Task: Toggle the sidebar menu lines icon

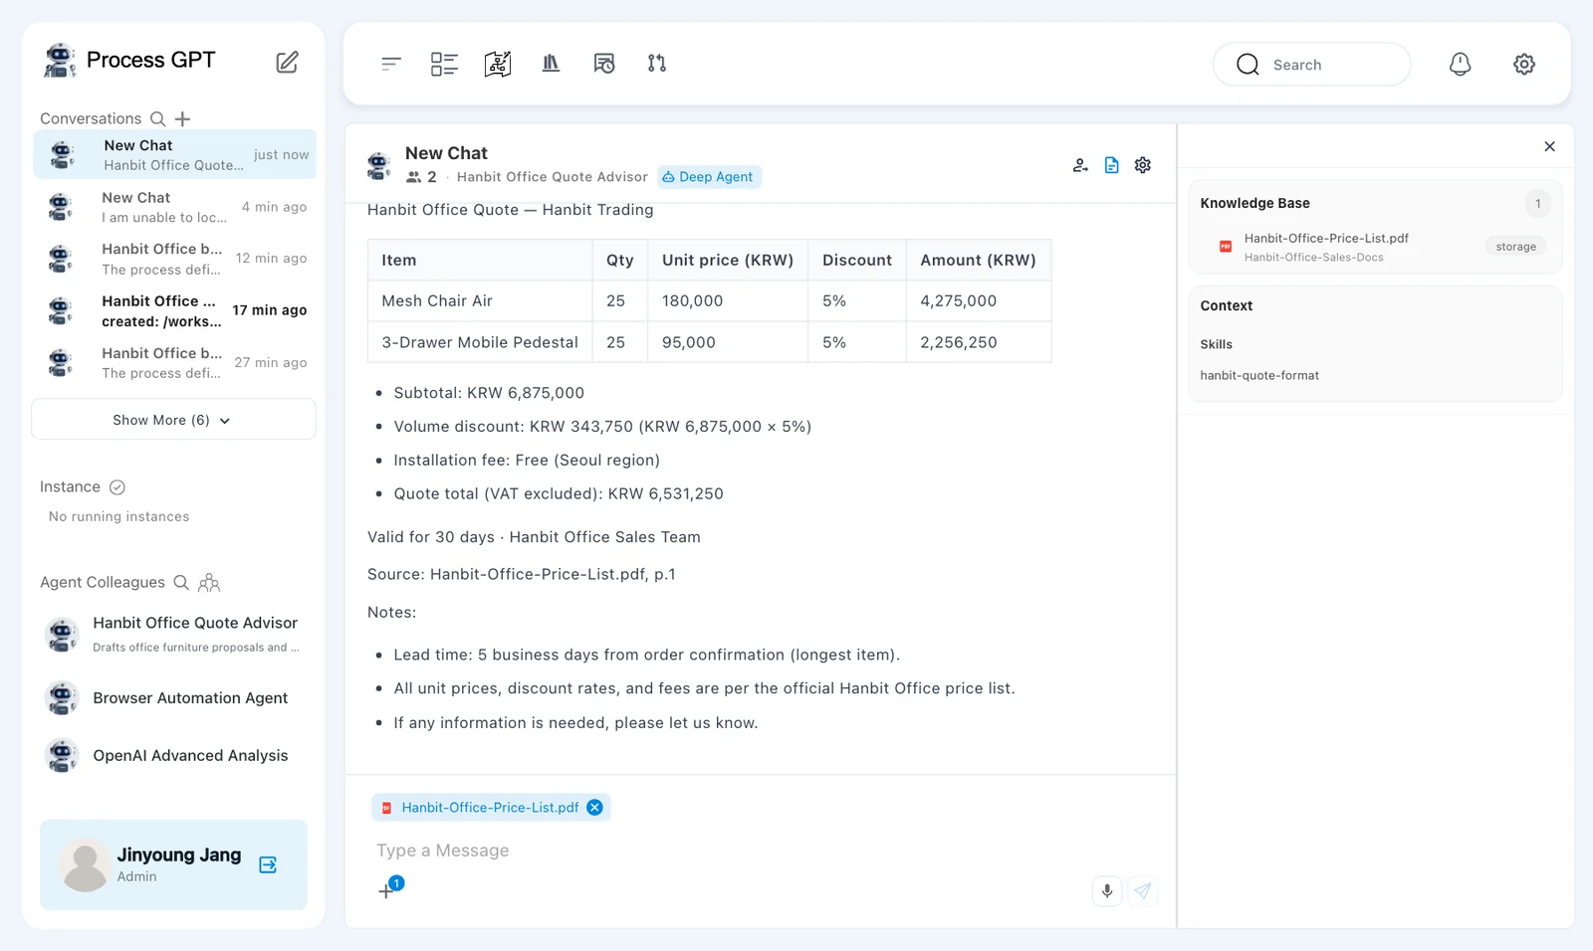Action: click(390, 64)
